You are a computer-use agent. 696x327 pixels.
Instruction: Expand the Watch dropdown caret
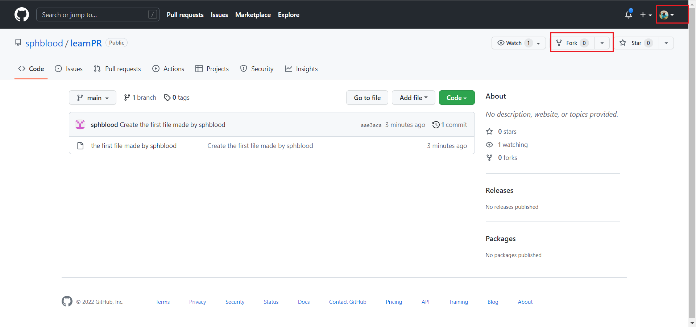(538, 43)
